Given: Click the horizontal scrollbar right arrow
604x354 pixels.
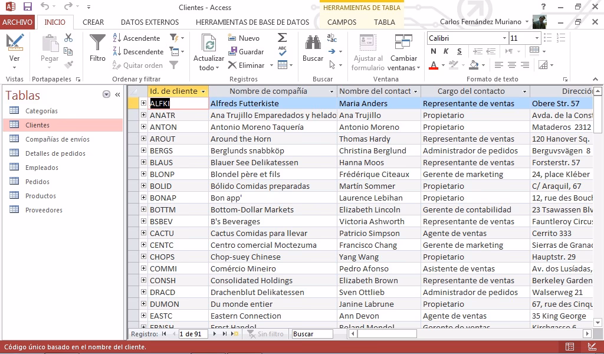Looking at the screenshot, I should point(587,334).
